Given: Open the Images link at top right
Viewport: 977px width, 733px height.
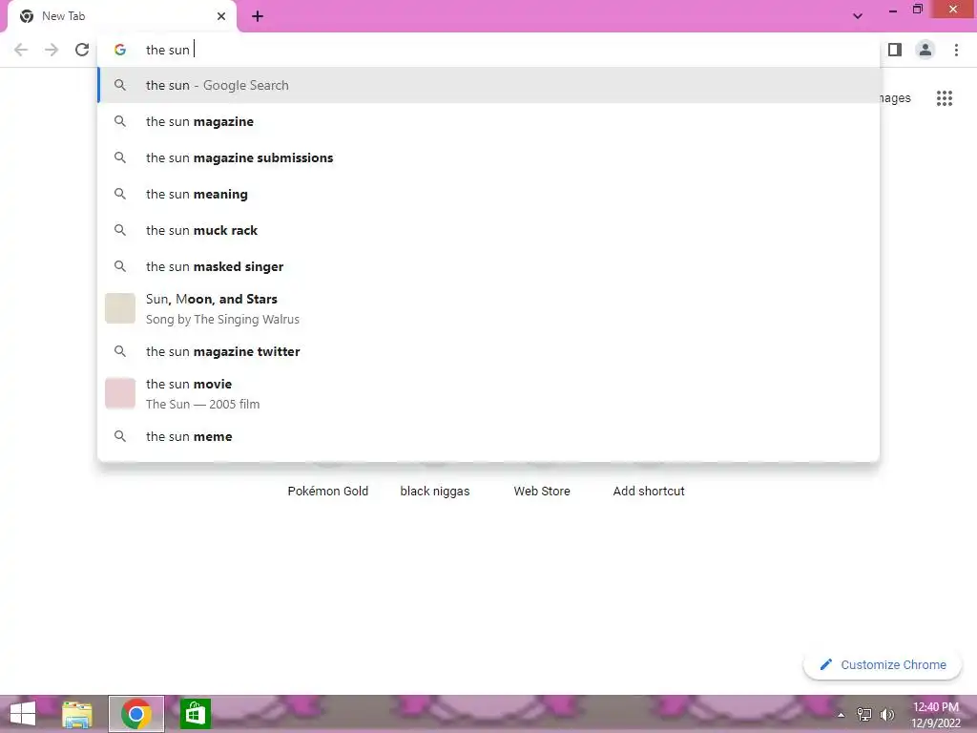Looking at the screenshot, I should (895, 98).
